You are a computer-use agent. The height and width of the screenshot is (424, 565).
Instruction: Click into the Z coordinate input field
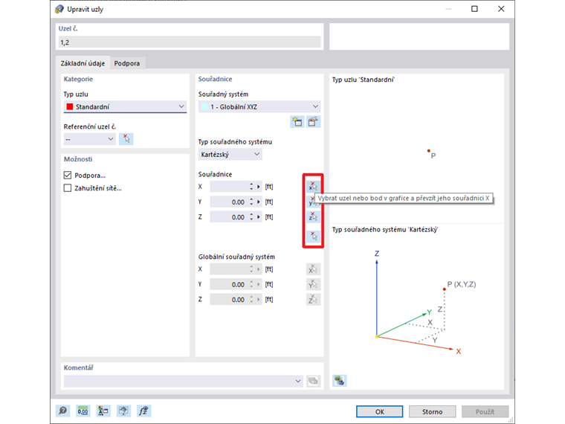click(x=228, y=217)
